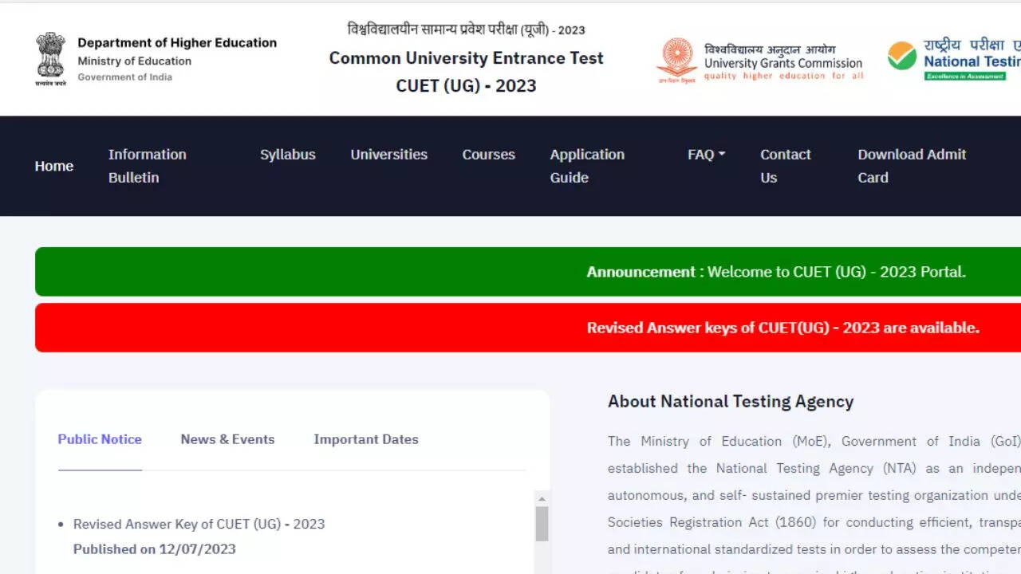Open the Information Bulletin menu item

click(147, 166)
